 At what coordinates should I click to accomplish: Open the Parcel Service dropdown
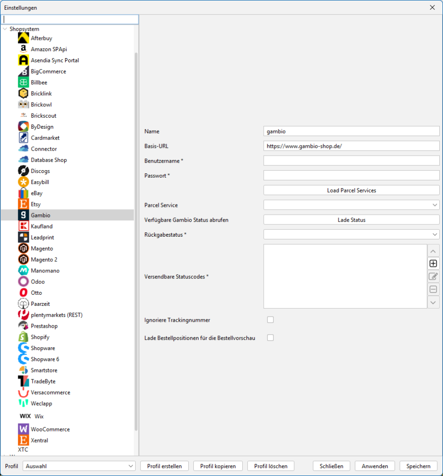351,205
